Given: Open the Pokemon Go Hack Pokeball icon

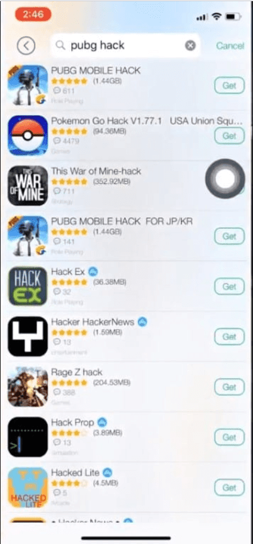Looking at the screenshot, I should (28, 135).
